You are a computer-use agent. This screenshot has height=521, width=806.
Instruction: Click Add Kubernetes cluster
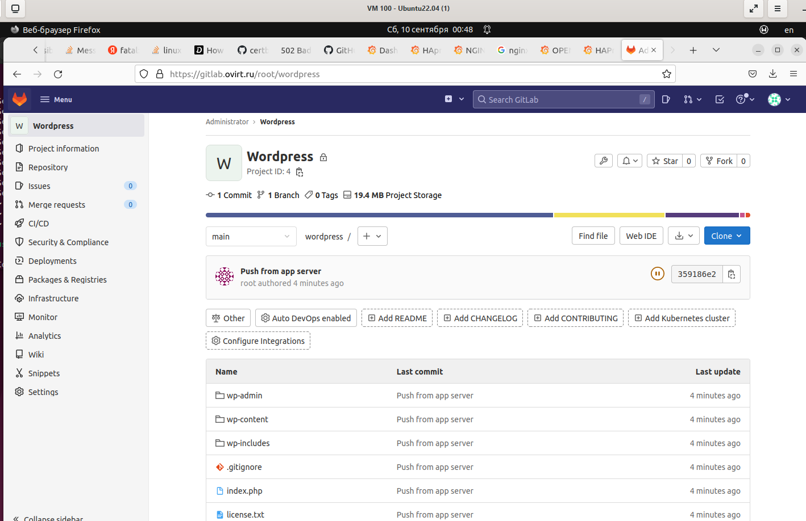(x=682, y=318)
